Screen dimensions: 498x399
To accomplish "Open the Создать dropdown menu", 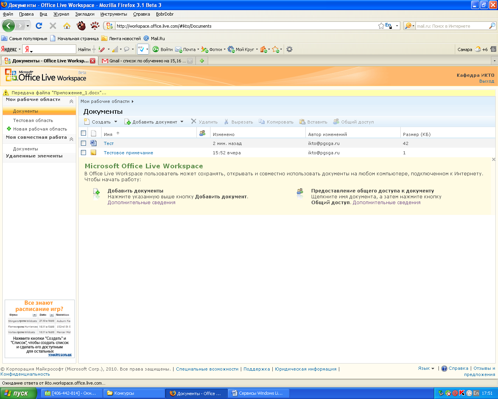I will pyautogui.click(x=101, y=122).
